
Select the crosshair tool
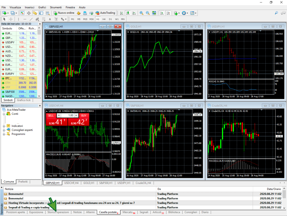[11, 19]
